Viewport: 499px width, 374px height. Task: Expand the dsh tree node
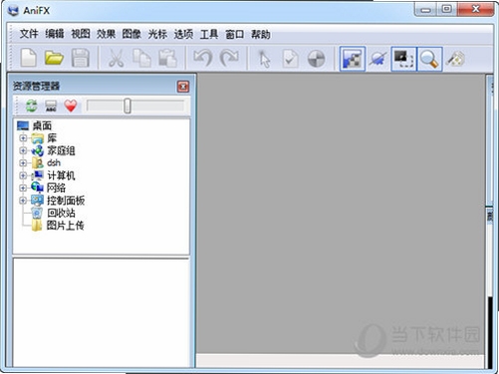(23, 163)
